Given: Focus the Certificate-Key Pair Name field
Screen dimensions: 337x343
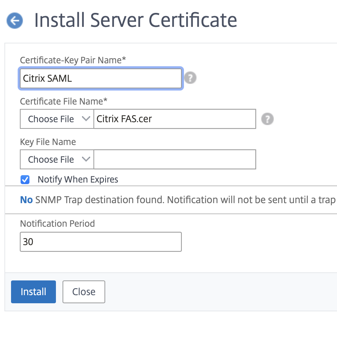Looking at the screenshot, I should click(101, 78).
